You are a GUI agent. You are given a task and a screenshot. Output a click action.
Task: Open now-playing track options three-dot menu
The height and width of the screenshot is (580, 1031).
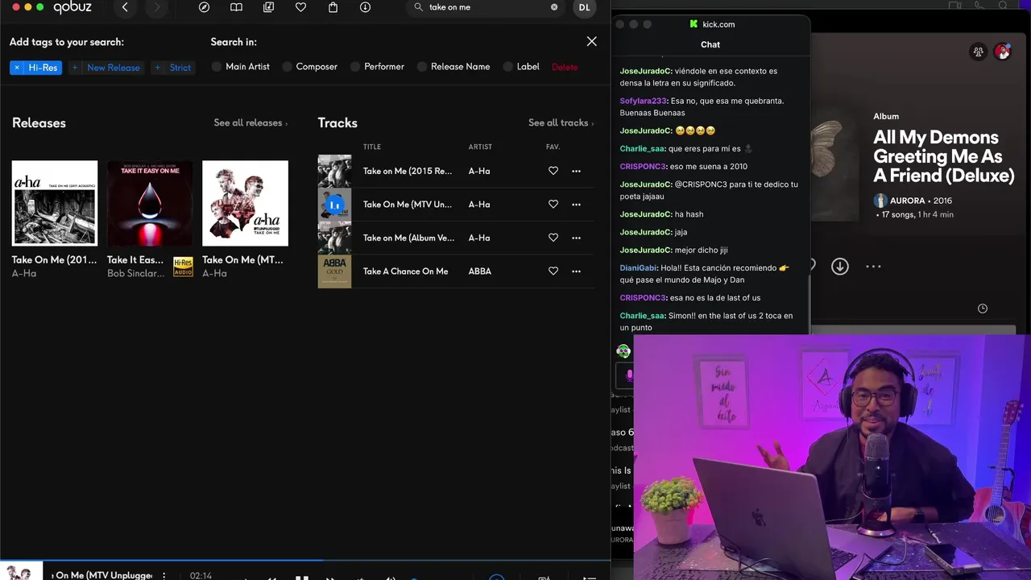[164, 575]
